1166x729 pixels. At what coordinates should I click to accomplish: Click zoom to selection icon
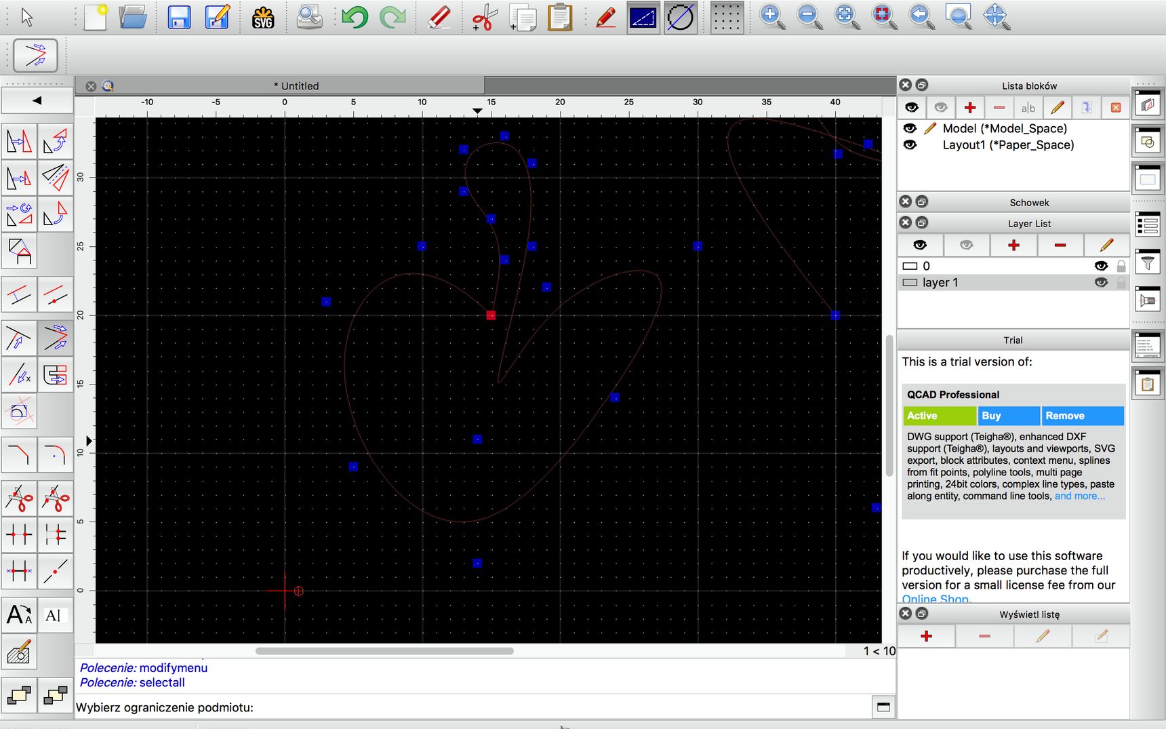pos(884,17)
